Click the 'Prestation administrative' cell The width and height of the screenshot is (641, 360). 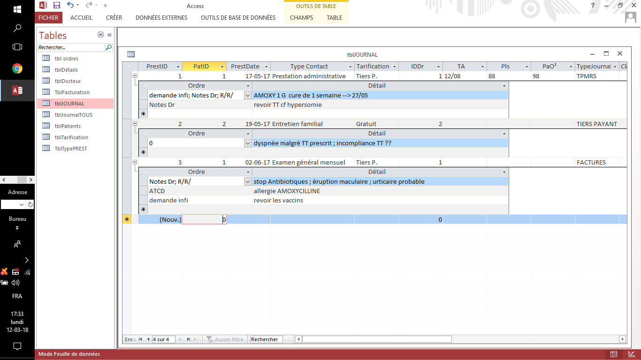(312, 76)
